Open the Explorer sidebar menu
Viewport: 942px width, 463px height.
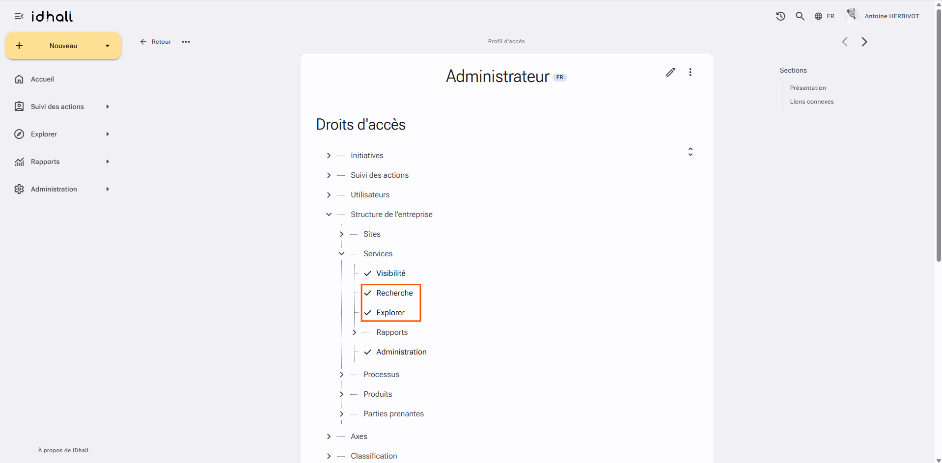click(x=62, y=134)
